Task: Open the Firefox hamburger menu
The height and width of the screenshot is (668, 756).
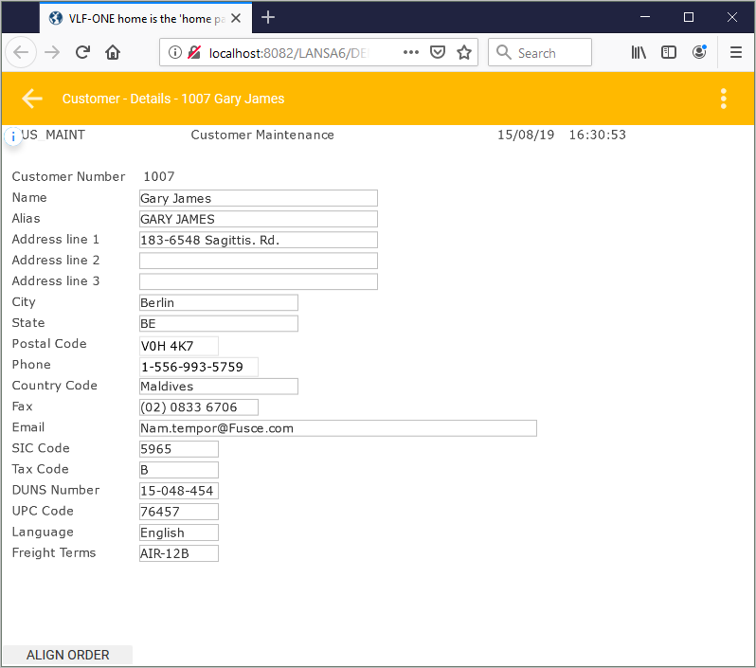Action: (736, 53)
